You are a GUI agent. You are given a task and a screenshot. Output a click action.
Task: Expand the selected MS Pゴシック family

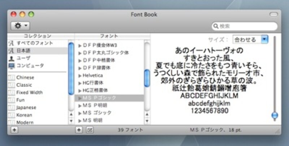[80, 98]
